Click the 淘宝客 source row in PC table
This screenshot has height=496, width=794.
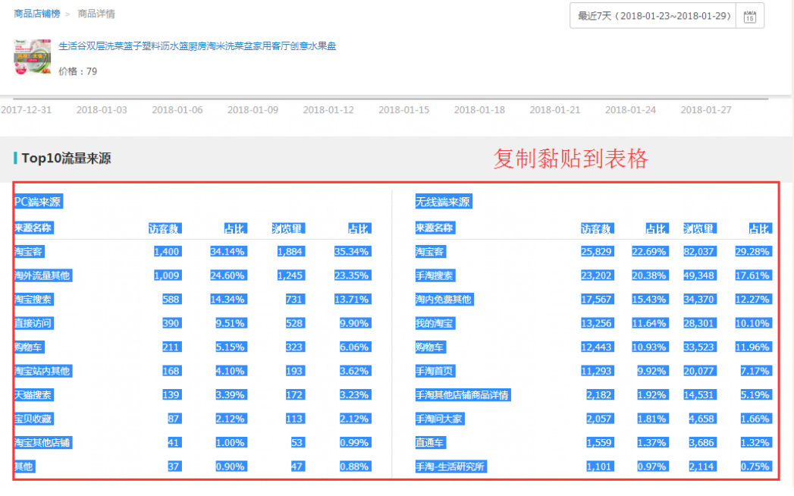pyautogui.click(x=28, y=251)
